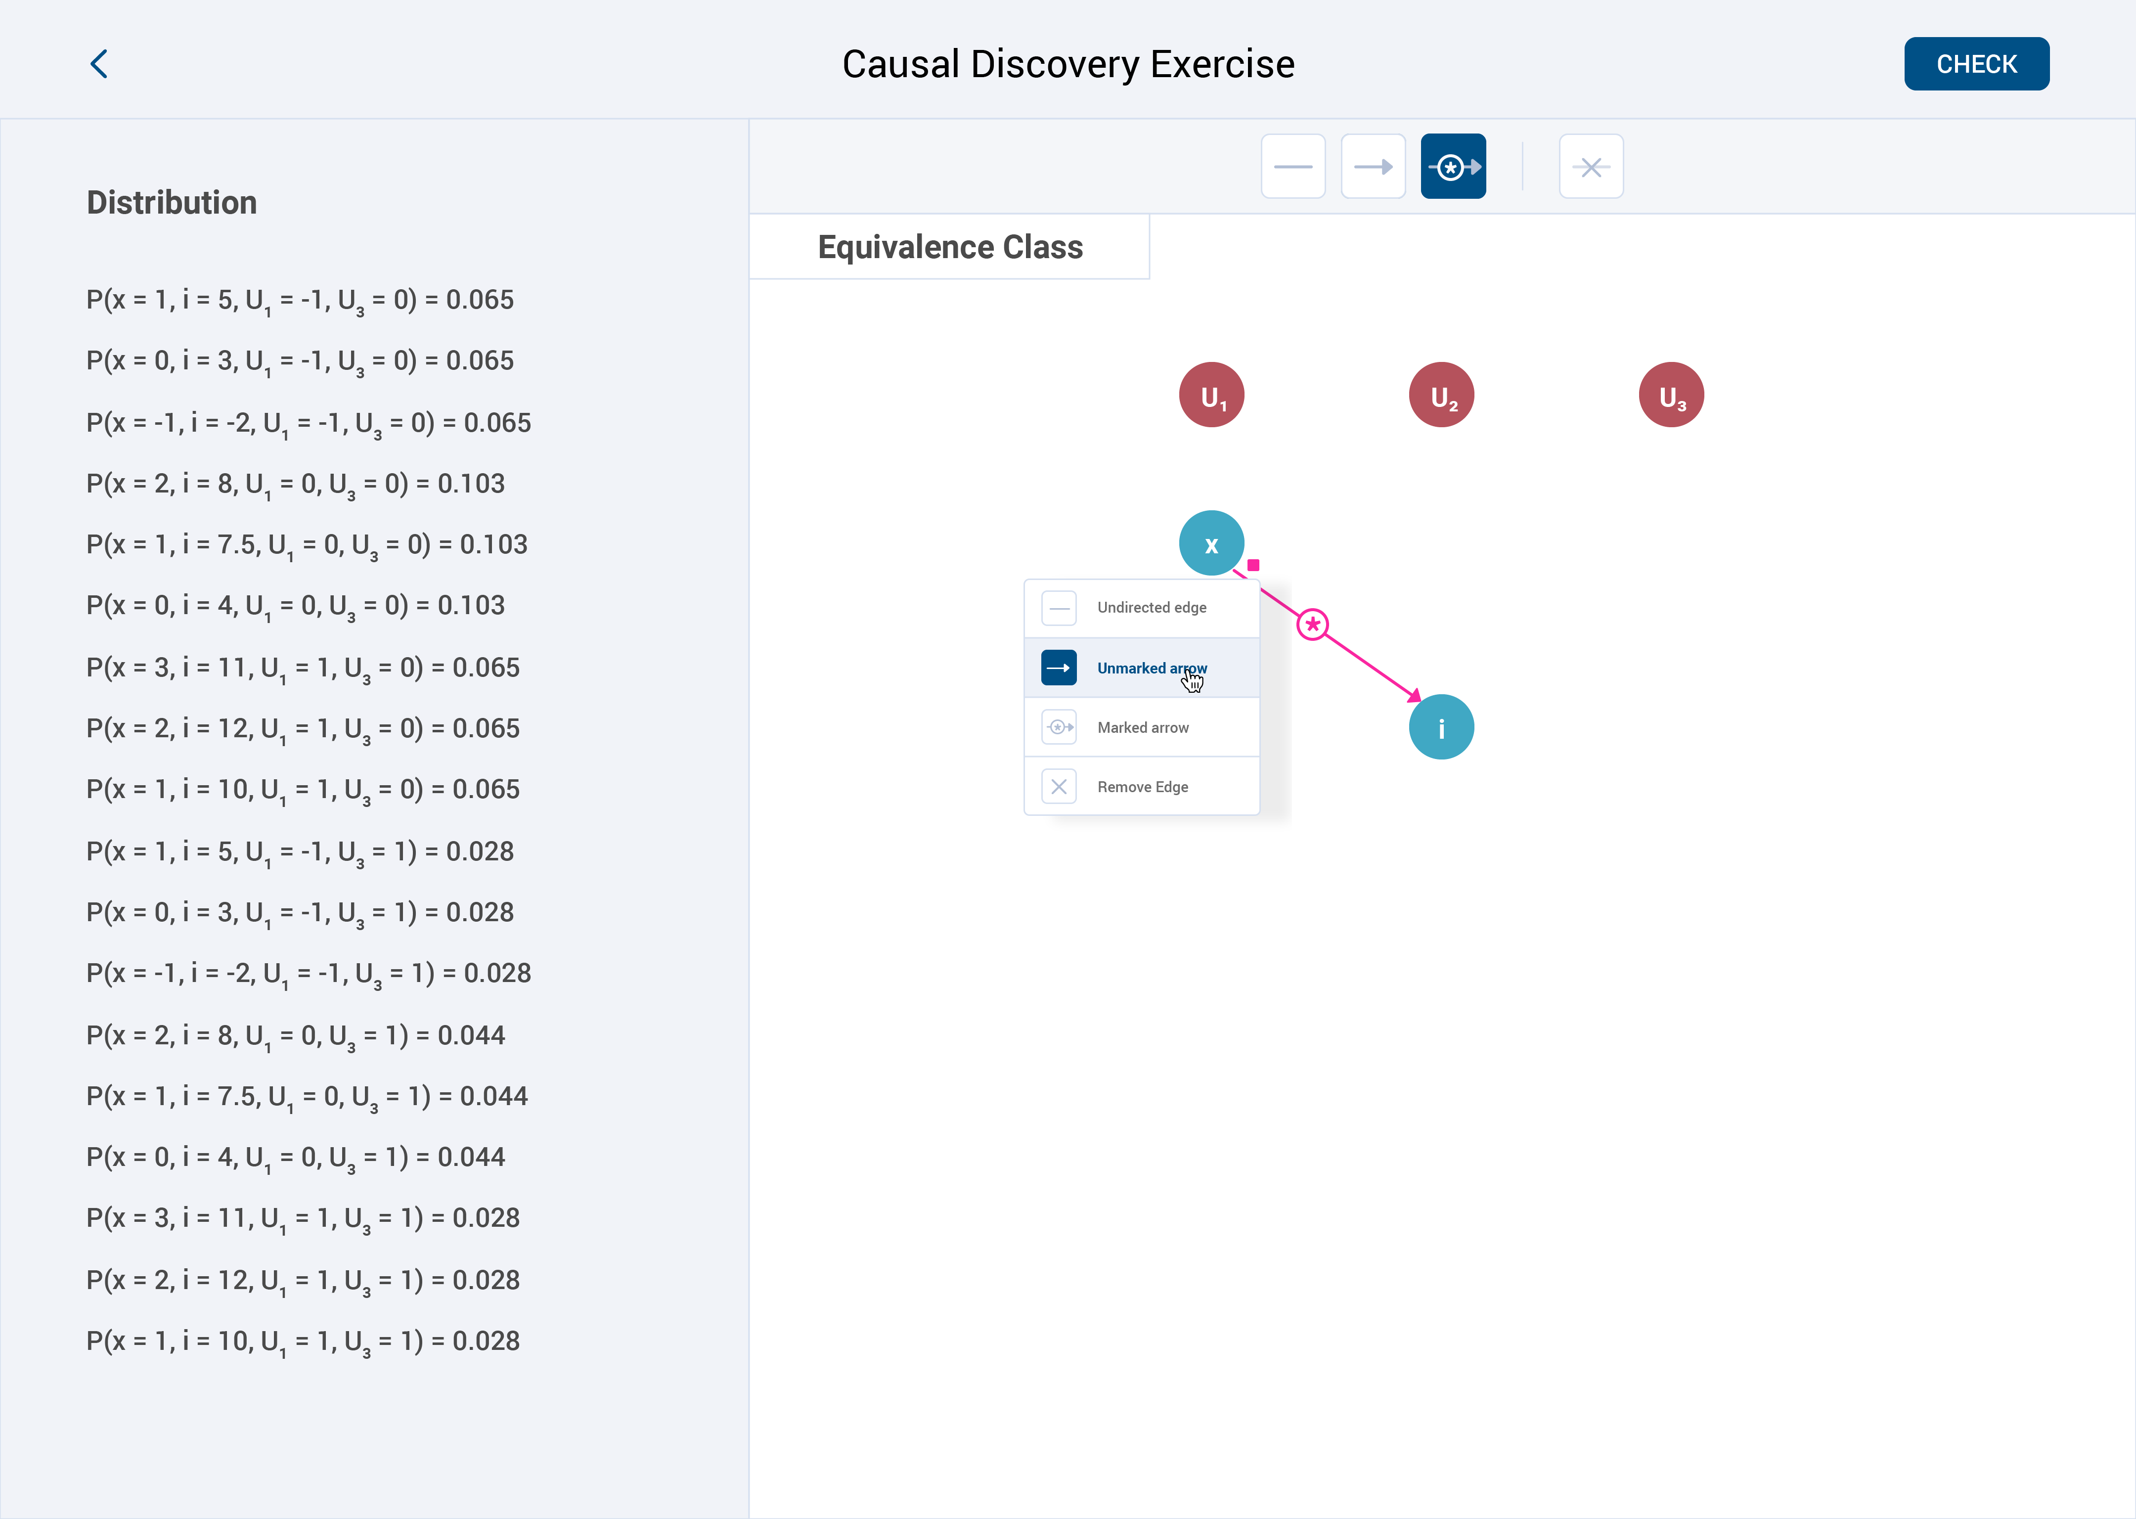Select node i in the graph
This screenshot has width=2136, height=1519.
click(x=1441, y=728)
